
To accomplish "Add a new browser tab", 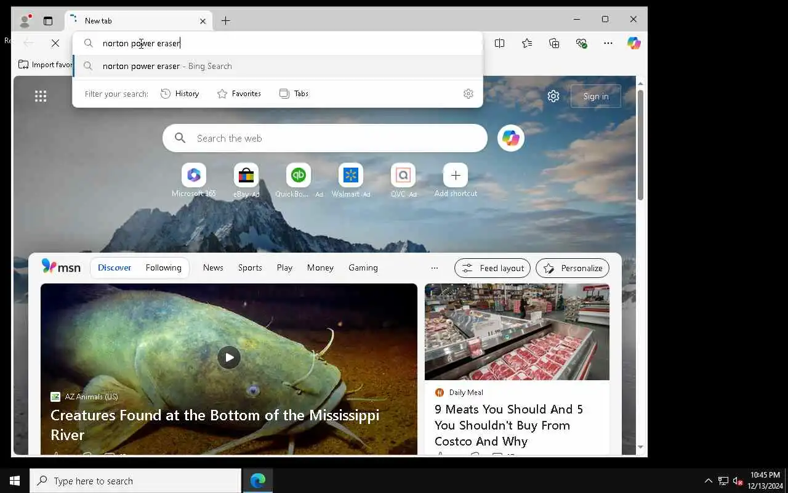I will pos(226,21).
